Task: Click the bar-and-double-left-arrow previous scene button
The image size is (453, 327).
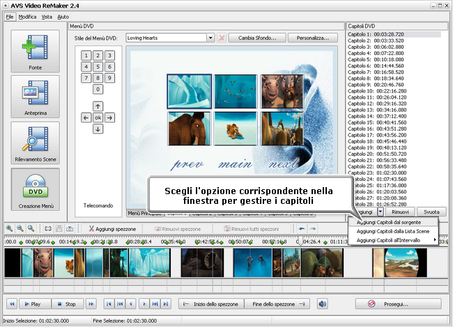Action: click(120, 303)
